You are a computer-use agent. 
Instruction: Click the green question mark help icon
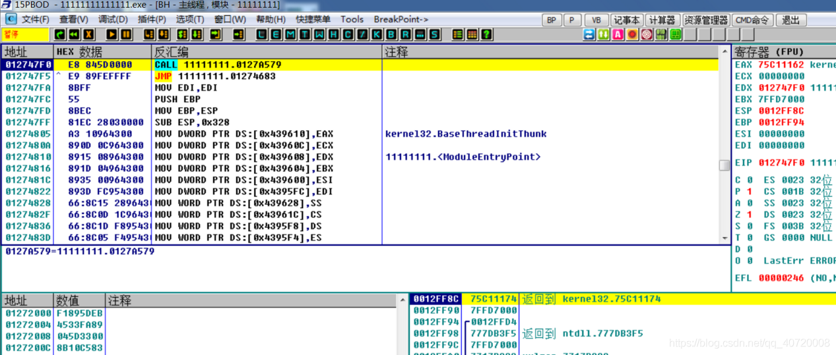coord(486,34)
